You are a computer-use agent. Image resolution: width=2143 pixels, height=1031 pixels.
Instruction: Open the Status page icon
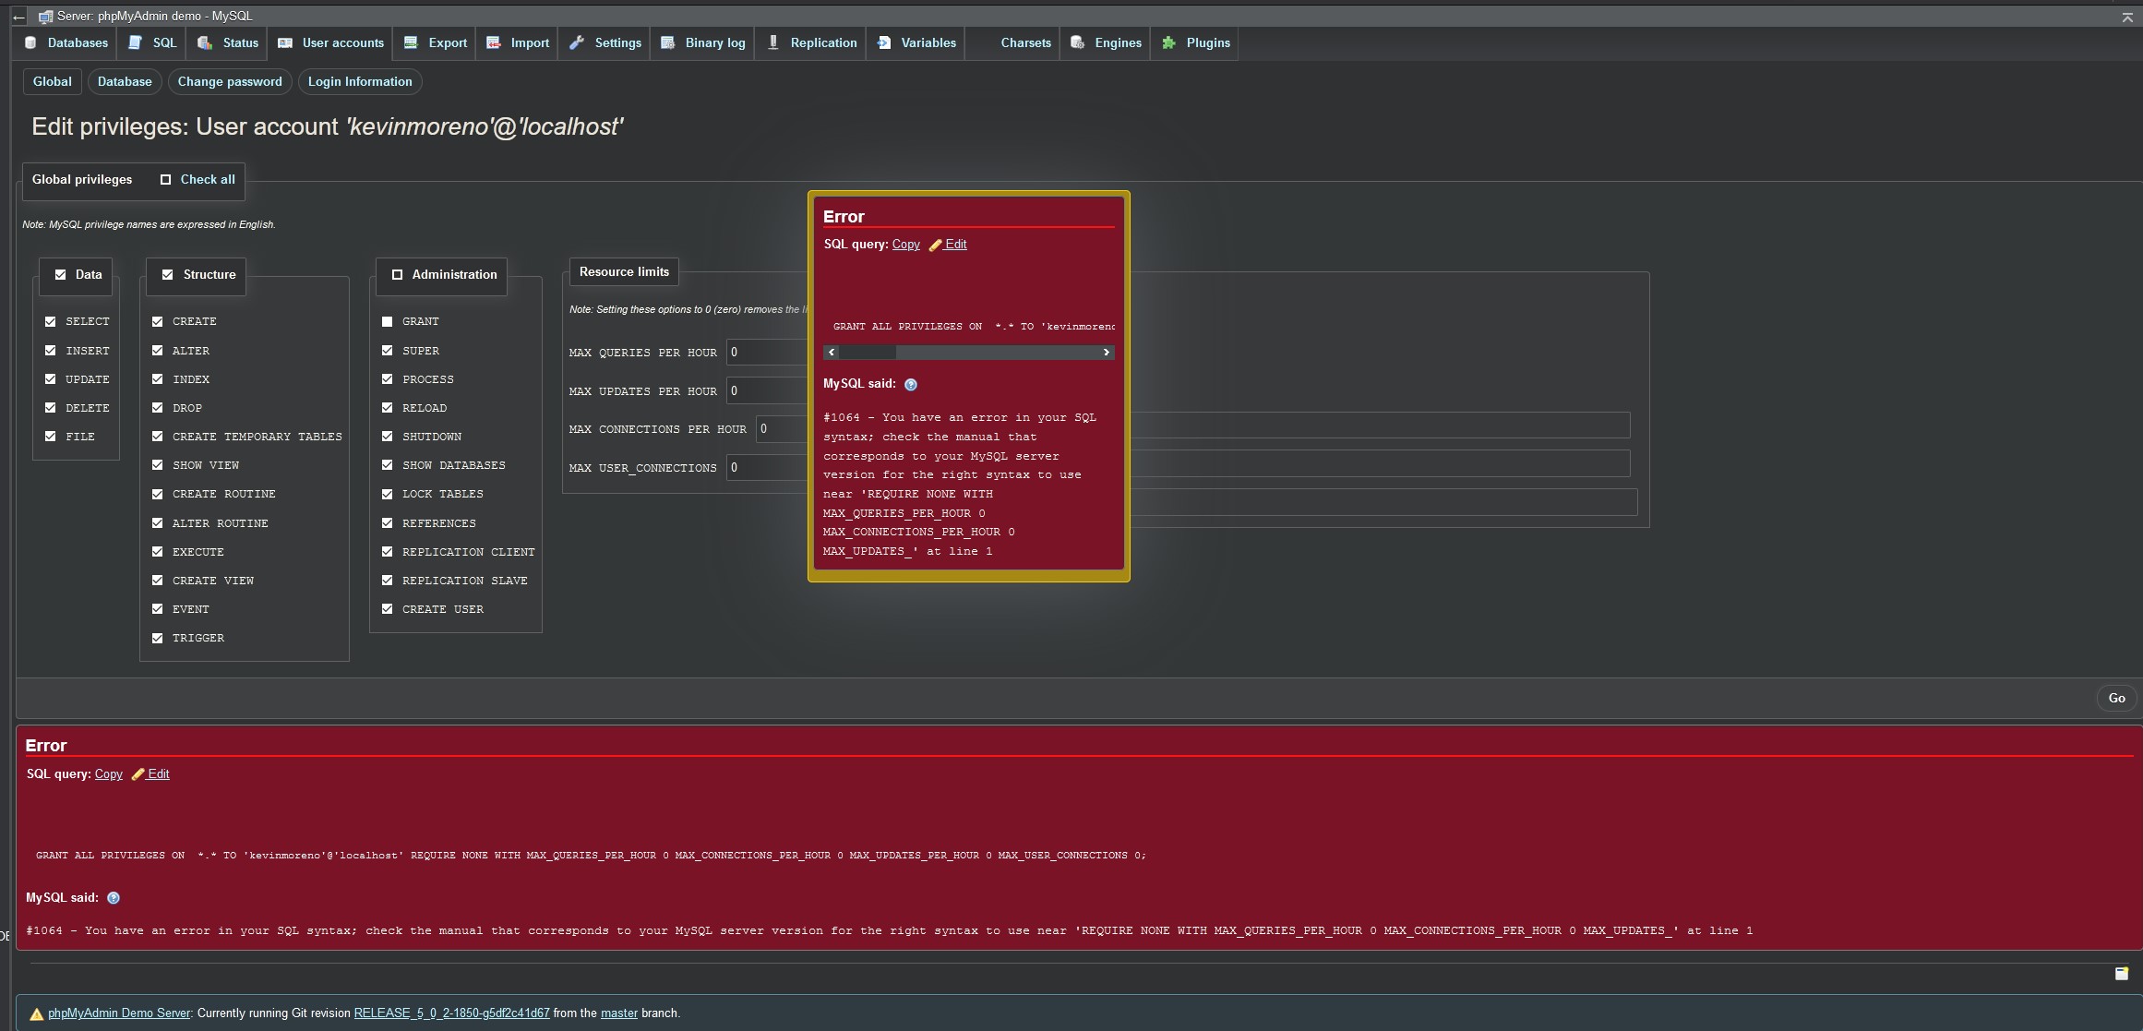203,42
